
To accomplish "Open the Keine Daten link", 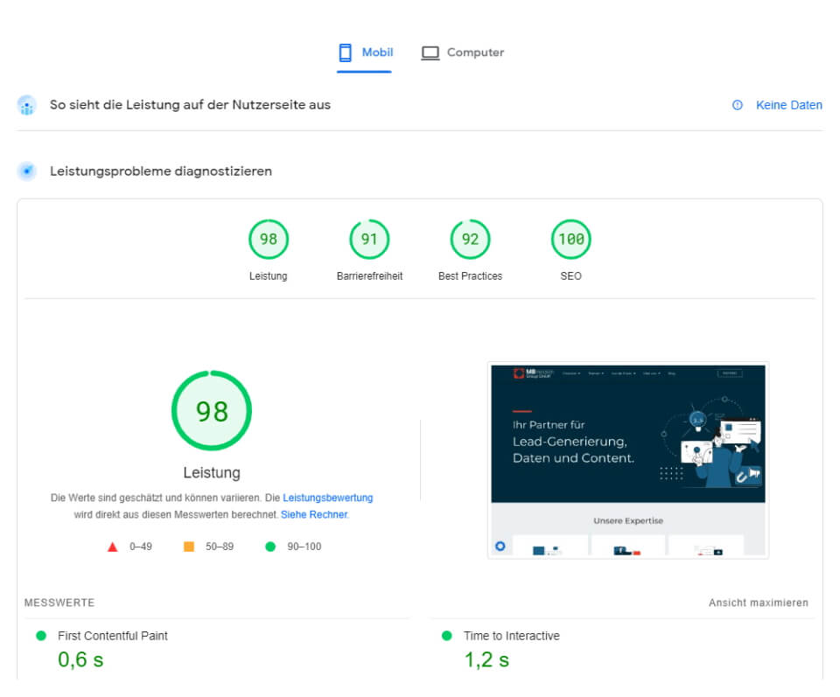I will pyautogui.click(x=788, y=105).
